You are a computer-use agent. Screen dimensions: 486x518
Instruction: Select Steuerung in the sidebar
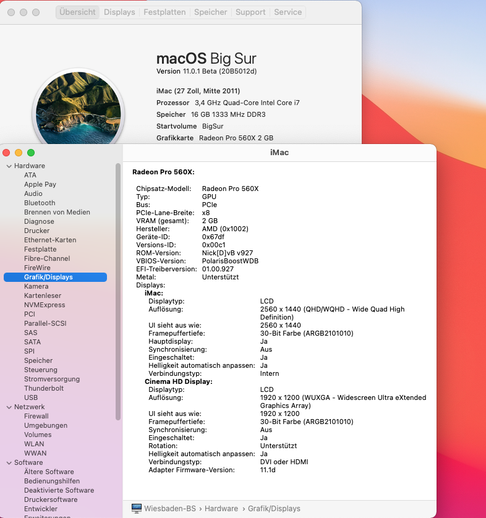click(x=40, y=370)
